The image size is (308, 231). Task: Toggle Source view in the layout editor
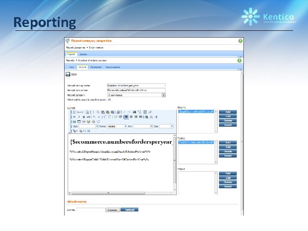(78, 112)
